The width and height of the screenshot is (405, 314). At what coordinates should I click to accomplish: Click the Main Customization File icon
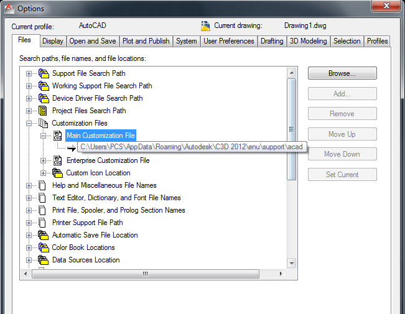57,136
